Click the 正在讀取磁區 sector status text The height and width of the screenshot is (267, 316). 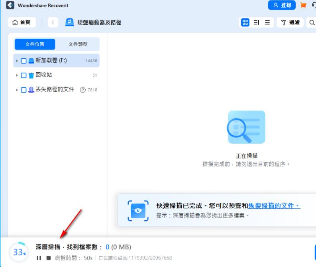[135, 258]
